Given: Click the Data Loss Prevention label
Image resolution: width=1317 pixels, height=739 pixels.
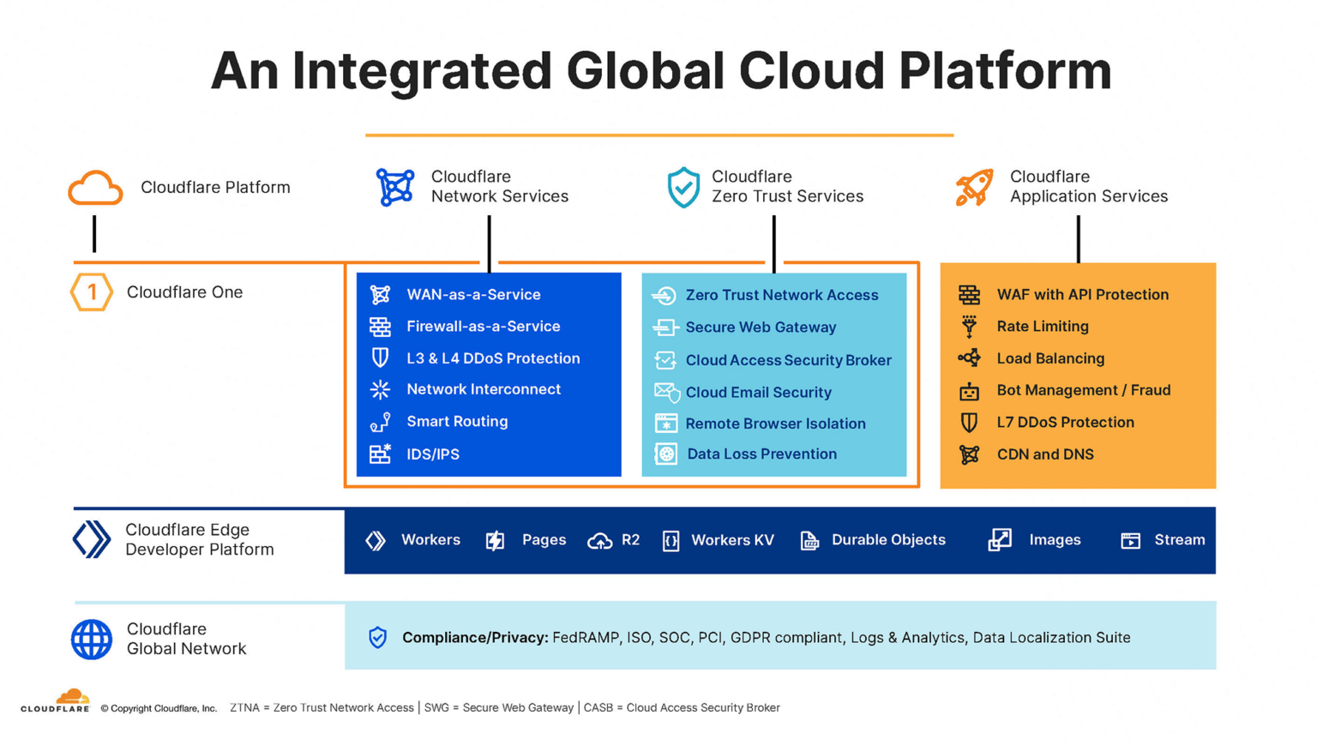Looking at the screenshot, I should 761,454.
